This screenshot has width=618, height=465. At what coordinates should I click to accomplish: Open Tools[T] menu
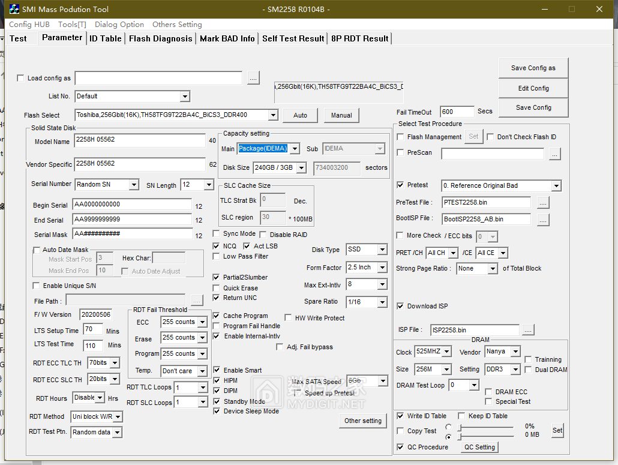[x=72, y=25]
